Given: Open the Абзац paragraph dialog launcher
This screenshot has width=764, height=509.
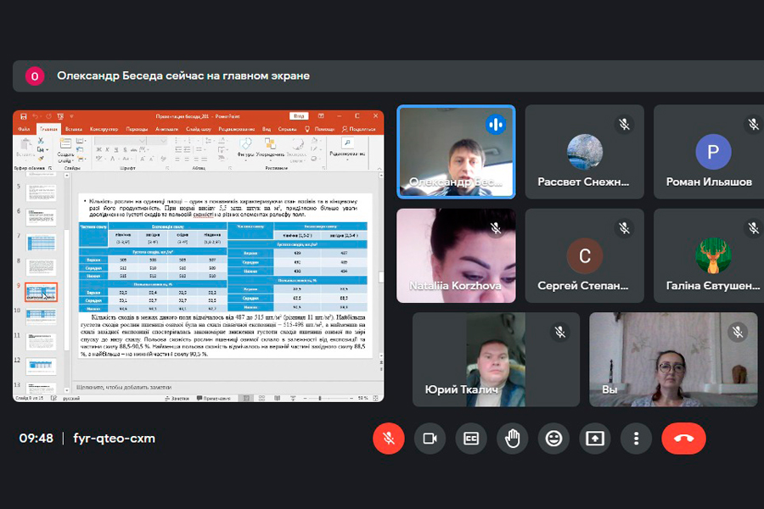Looking at the screenshot, I should coord(230,168).
